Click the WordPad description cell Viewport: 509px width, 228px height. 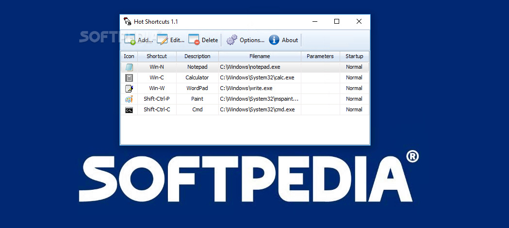pyautogui.click(x=197, y=88)
